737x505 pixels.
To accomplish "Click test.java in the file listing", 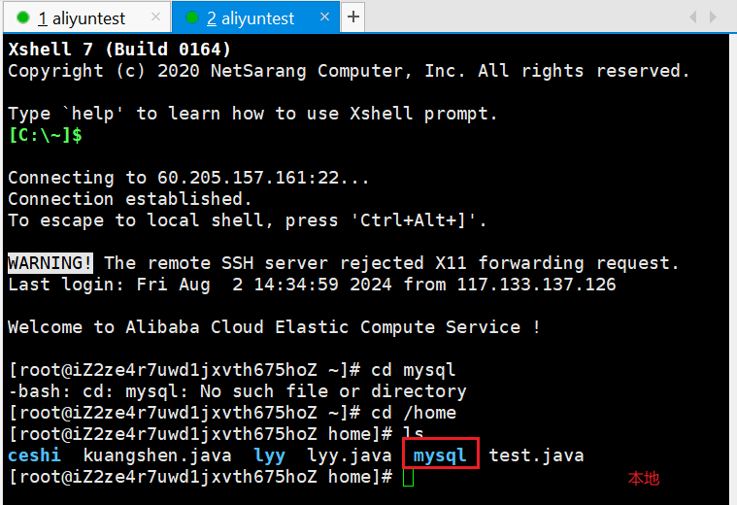I will (536, 455).
